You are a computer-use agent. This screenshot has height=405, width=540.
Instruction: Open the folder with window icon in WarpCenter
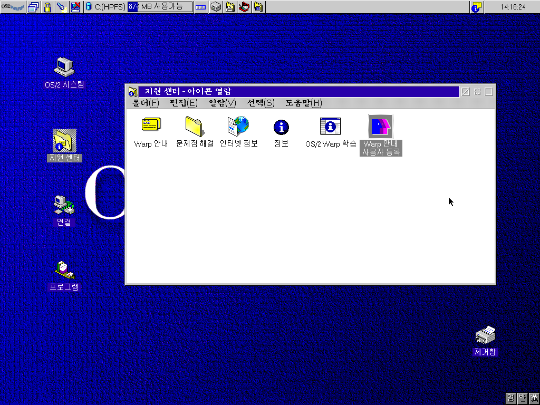pos(258,7)
